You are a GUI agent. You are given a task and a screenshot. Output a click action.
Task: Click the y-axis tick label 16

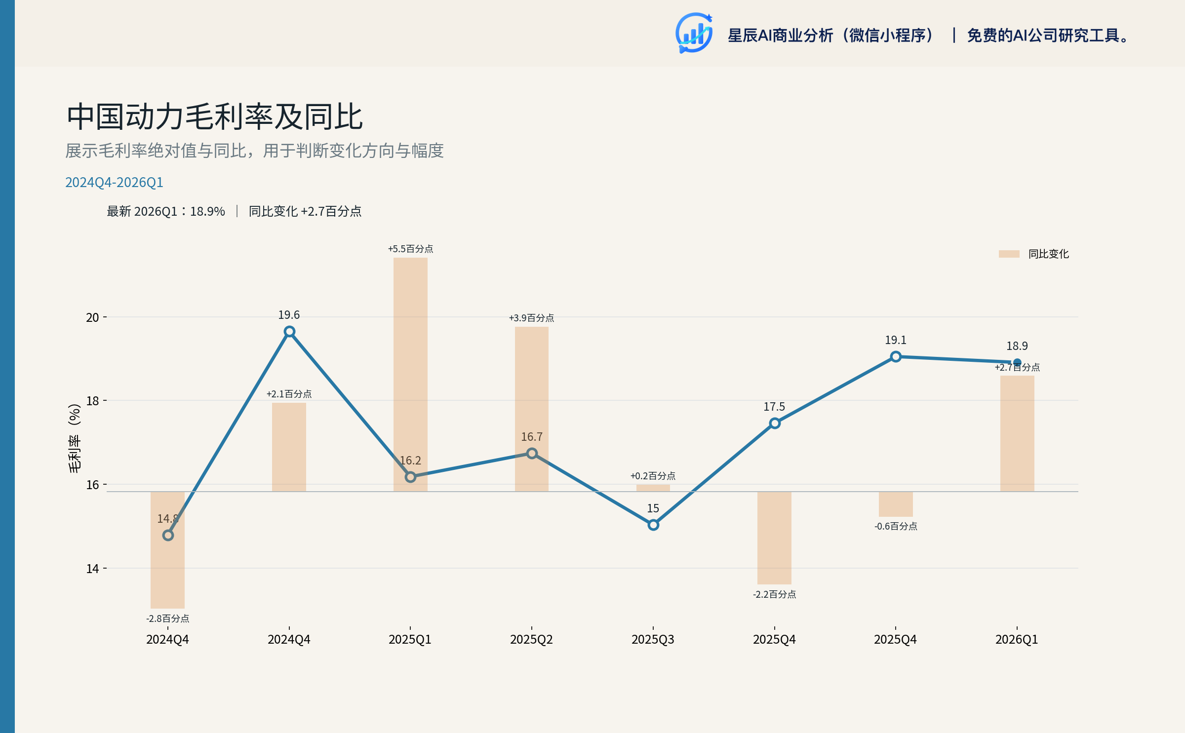coord(92,485)
